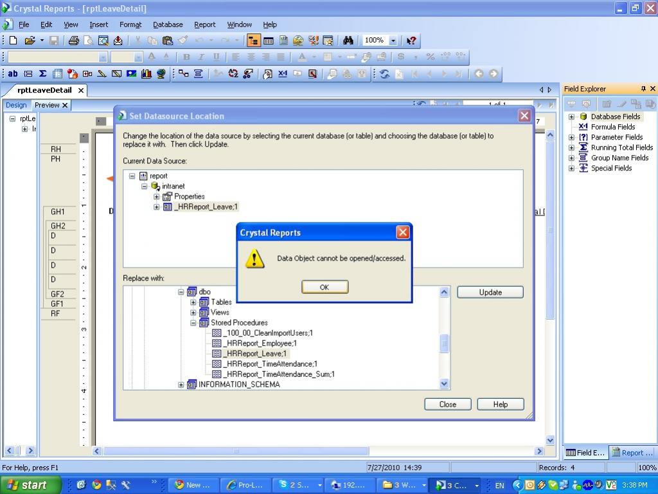Click the Insert Summary sigma icon
The width and height of the screenshot is (658, 494).
pyautogui.click(x=42, y=73)
